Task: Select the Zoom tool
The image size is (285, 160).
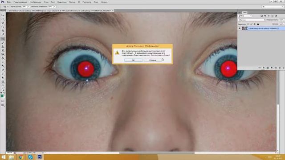Action: click(x=3, y=90)
